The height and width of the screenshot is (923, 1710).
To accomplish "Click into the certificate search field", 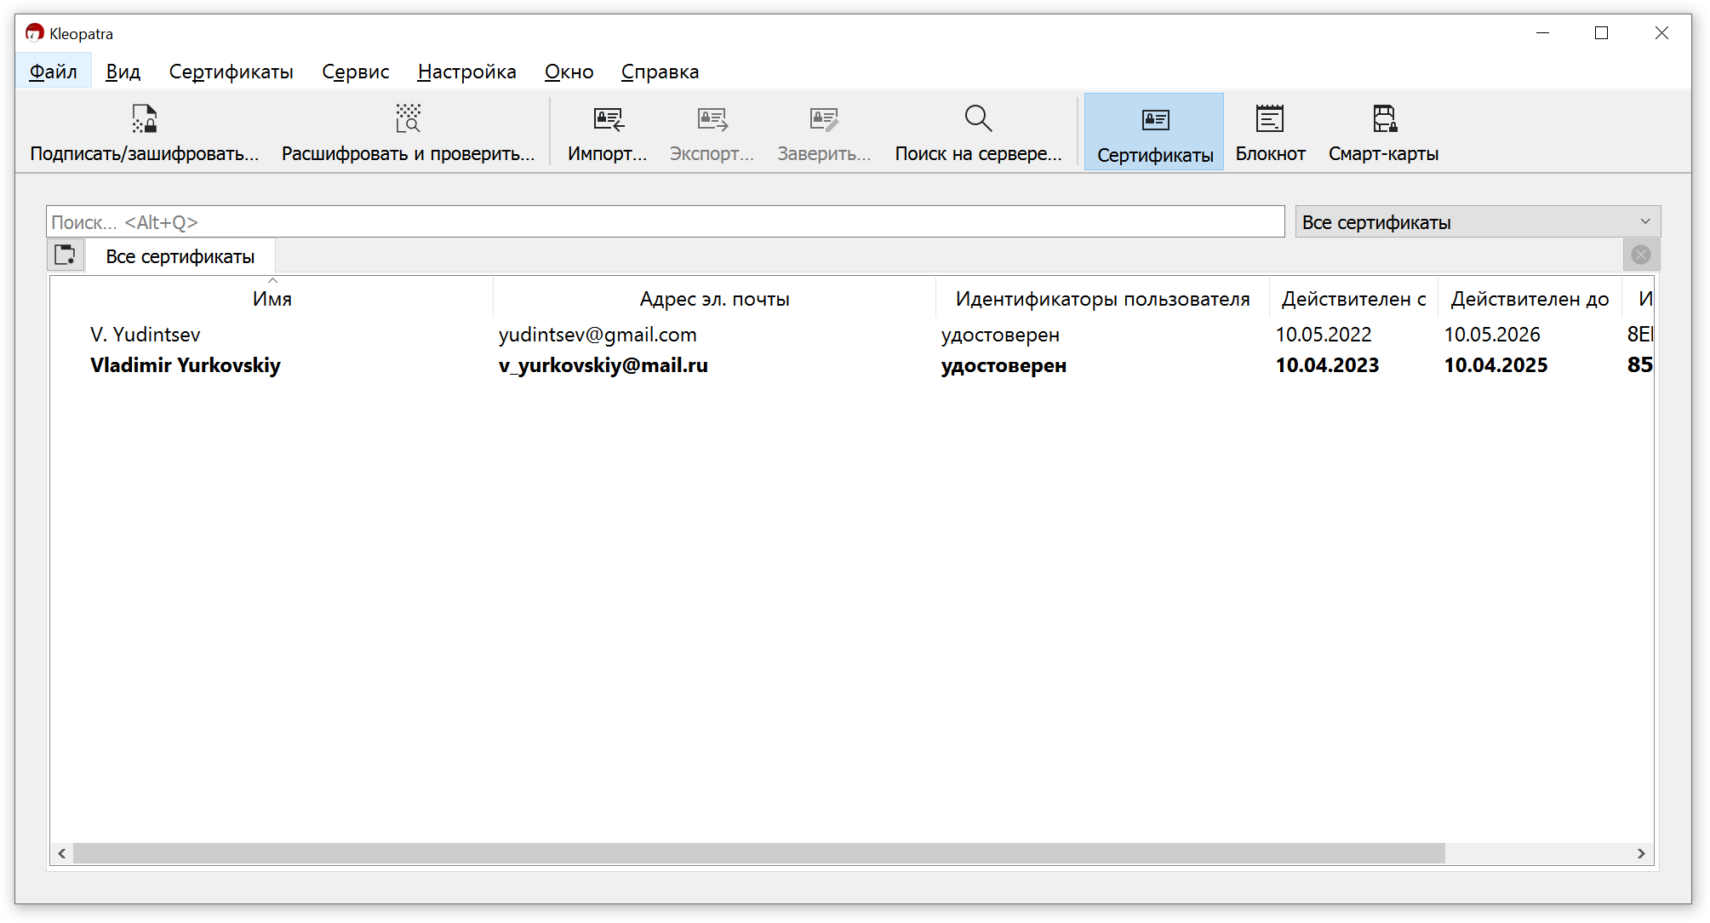I will pyautogui.click(x=665, y=222).
